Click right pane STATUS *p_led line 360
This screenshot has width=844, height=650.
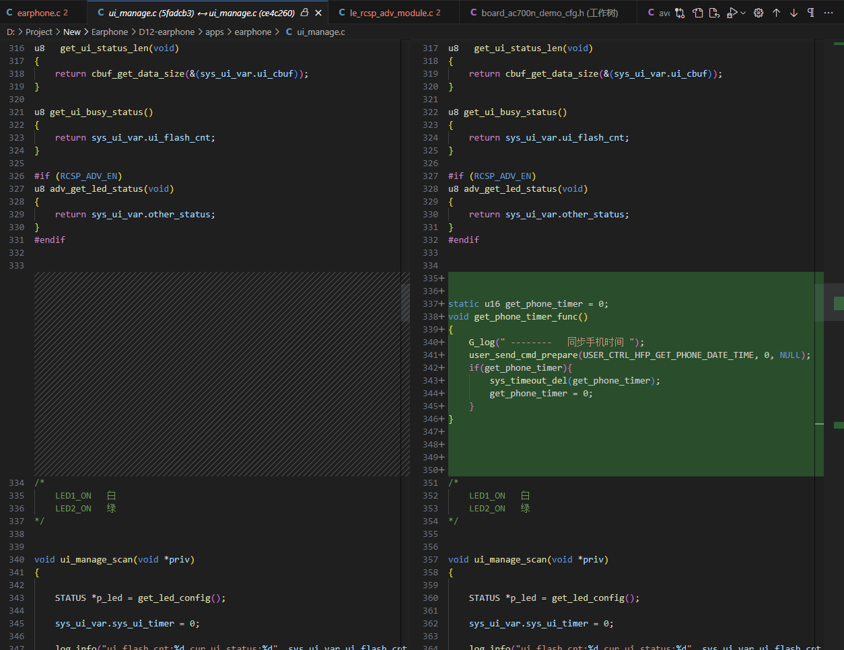click(554, 598)
